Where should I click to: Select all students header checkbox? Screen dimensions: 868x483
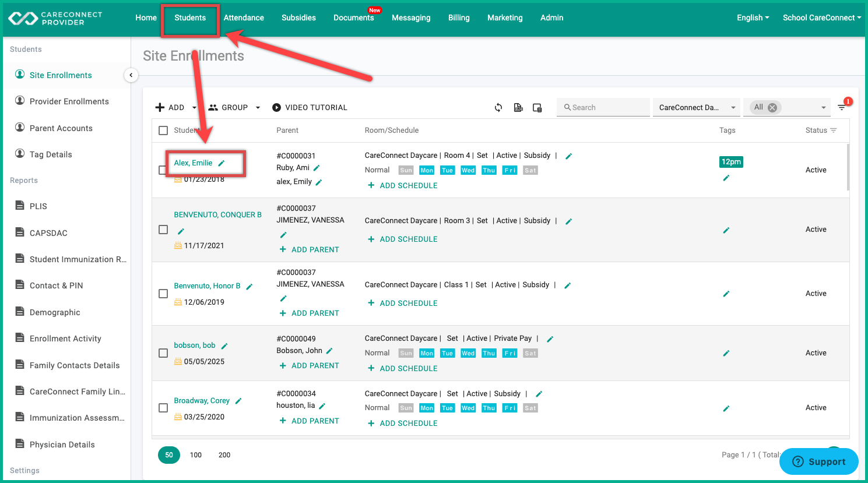[x=163, y=131]
